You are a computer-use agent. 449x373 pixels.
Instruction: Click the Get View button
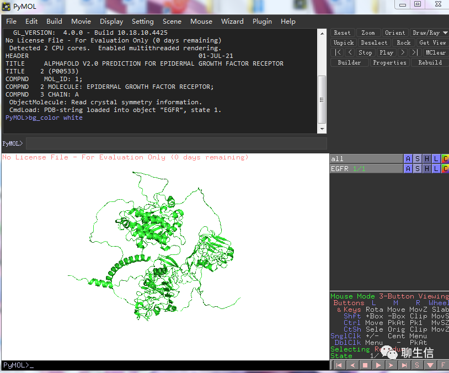(x=432, y=42)
